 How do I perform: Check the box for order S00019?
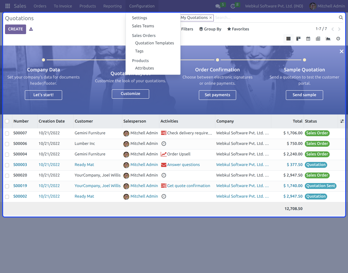click(x=7, y=186)
